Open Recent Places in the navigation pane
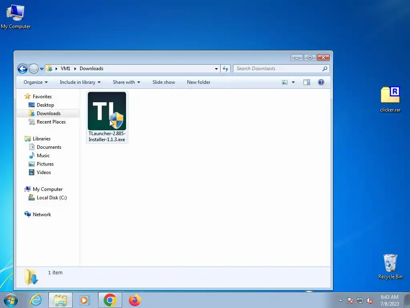410x308 pixels. point(51,122)
